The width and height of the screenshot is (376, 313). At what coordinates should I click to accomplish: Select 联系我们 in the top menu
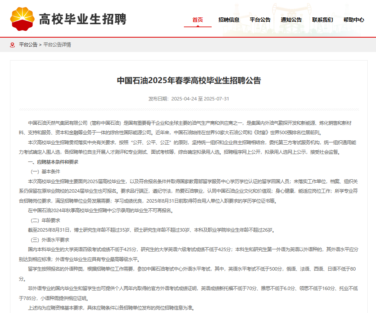click(323, 20)
